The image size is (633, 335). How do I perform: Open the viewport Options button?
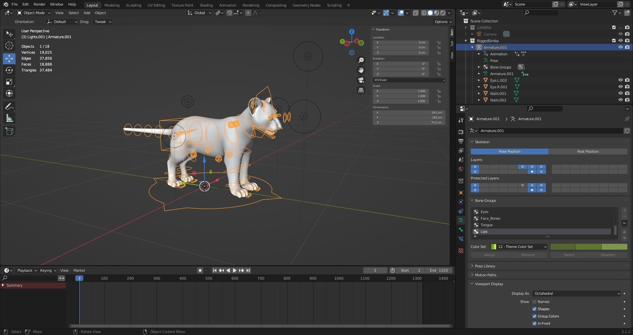click(443, 22)
